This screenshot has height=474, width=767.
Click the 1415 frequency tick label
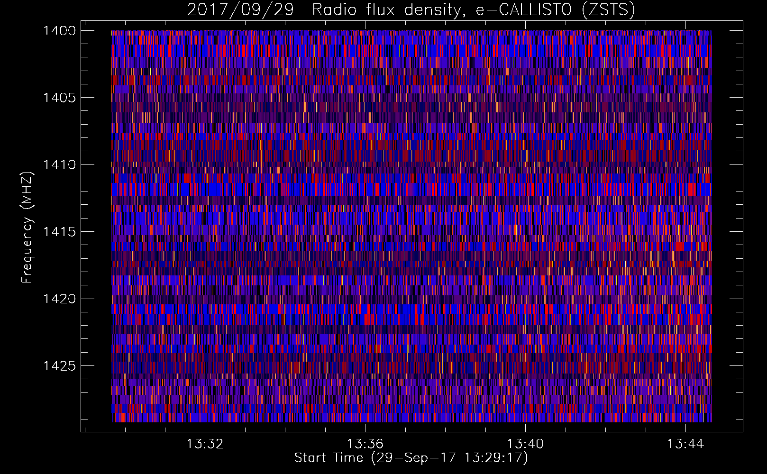coord(59,232)
